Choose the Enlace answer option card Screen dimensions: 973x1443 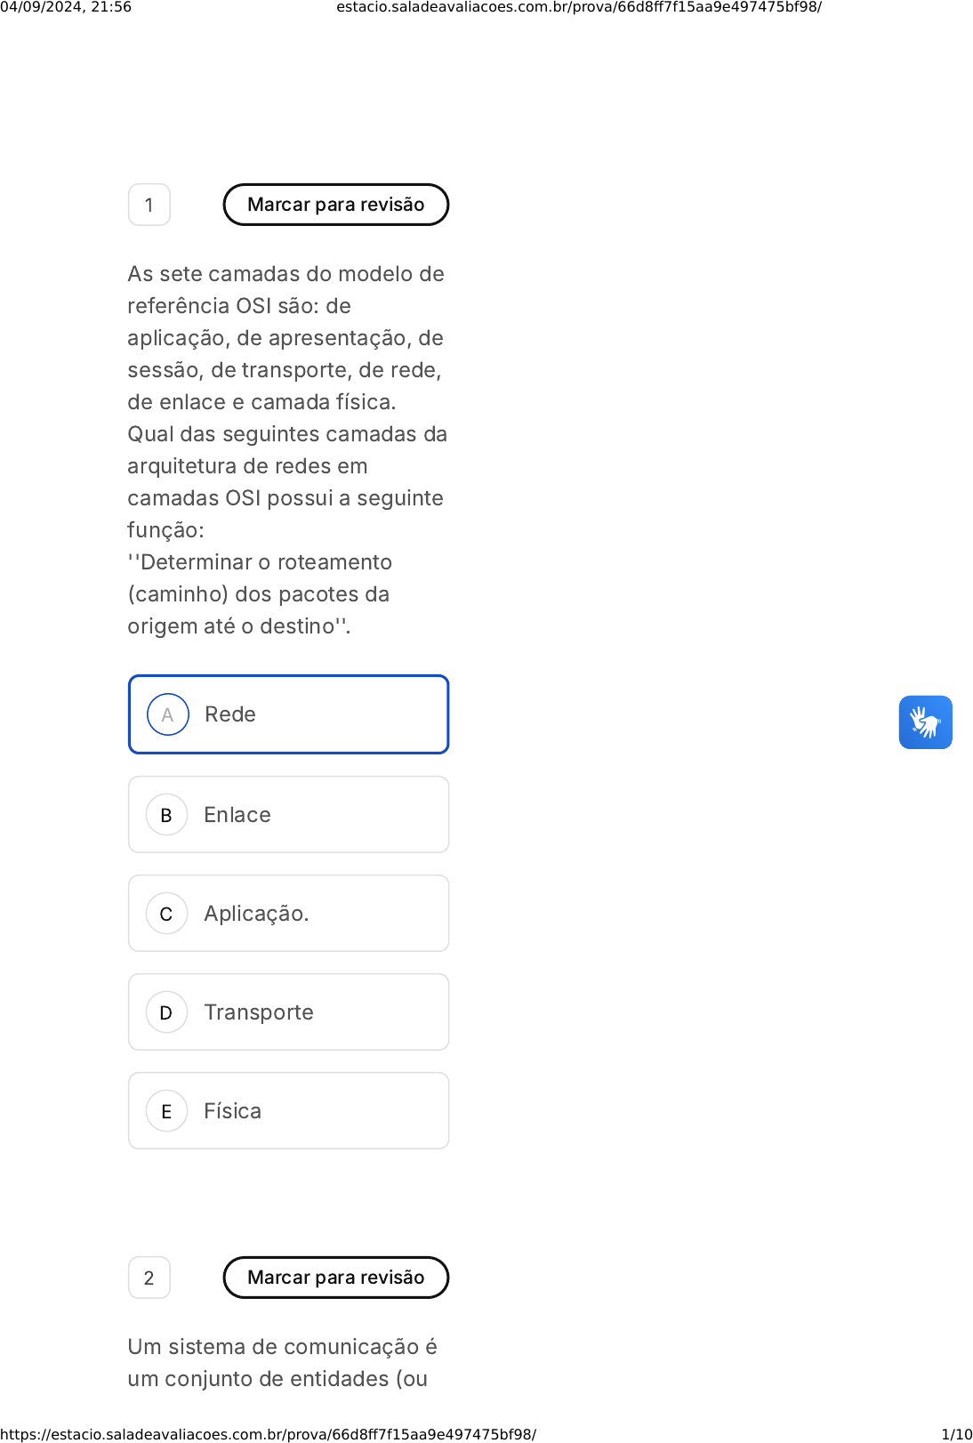coord(289,815)
